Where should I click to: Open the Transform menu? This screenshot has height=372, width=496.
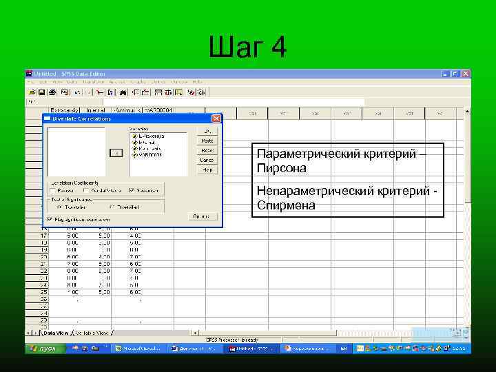point(94,82)
